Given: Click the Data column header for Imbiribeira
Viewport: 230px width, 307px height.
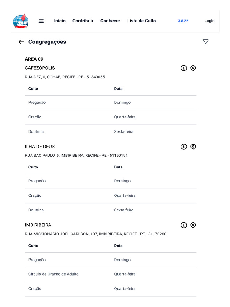Looking at the screenshot, I should (x=118, y=246).
